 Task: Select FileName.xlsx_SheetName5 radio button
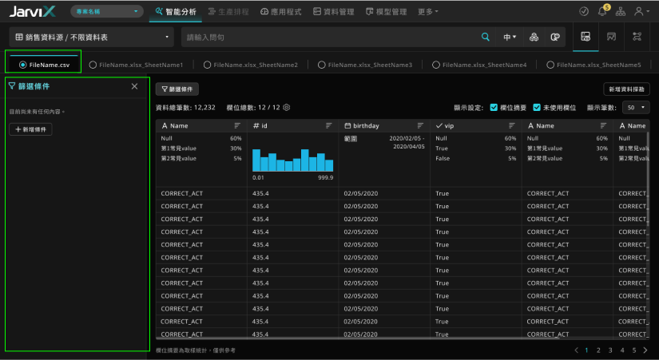coord(550,65)
